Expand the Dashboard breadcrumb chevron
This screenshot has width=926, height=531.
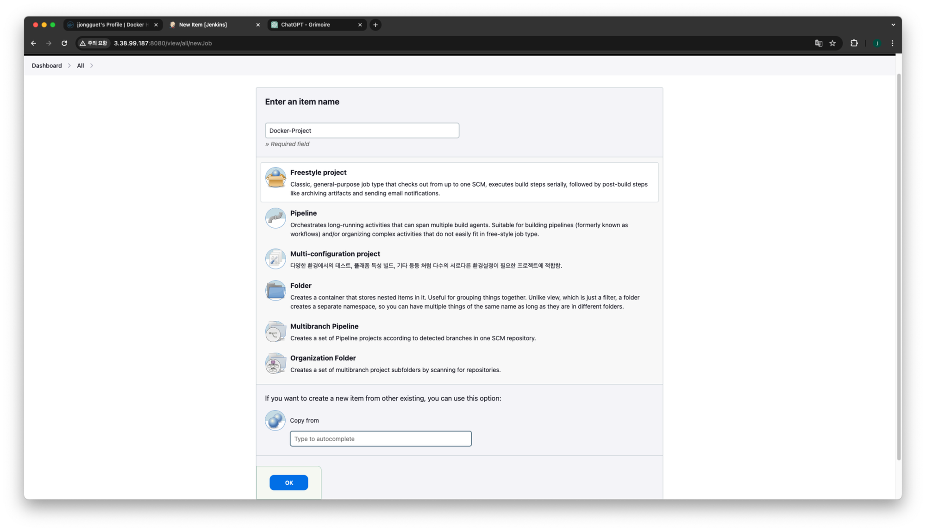69,66
